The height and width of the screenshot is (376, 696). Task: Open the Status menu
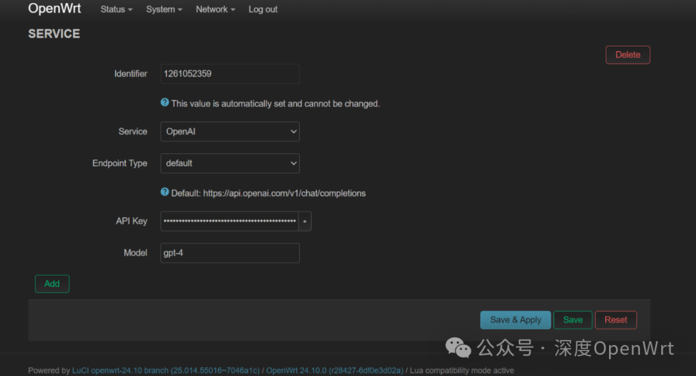(116, 9)
